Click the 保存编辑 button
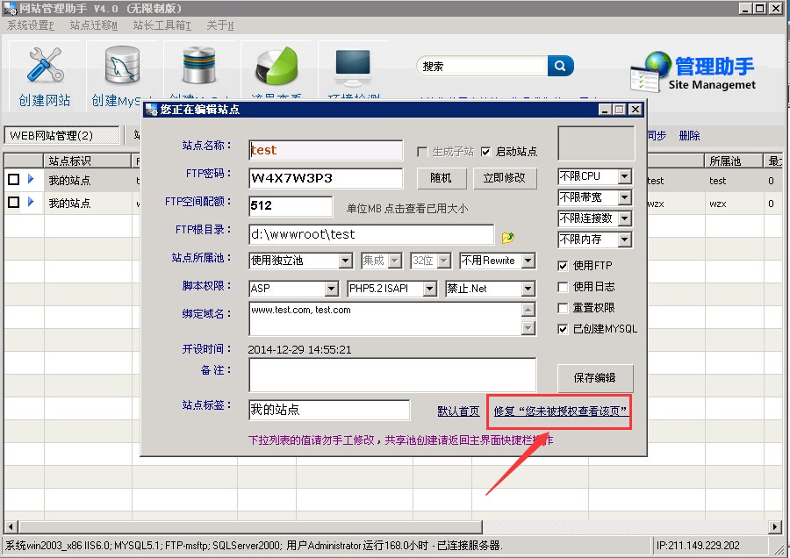This screenshot has width=790, height=558. [594, 377]
